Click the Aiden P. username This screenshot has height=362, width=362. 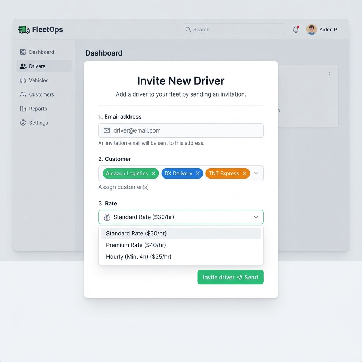328,30
